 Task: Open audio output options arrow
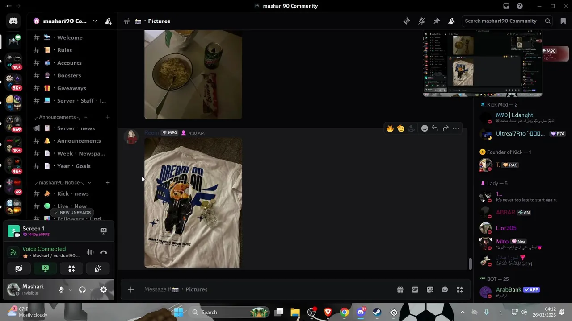coord(92,290)
